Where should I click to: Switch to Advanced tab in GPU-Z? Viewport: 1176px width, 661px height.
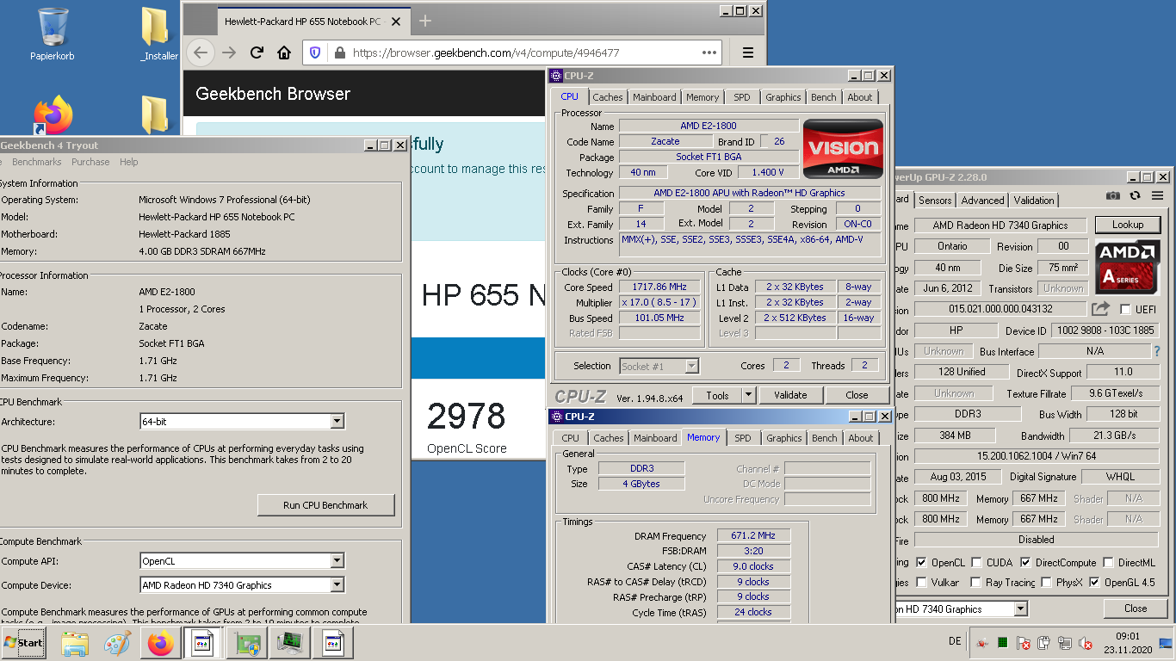pos(982,201)
